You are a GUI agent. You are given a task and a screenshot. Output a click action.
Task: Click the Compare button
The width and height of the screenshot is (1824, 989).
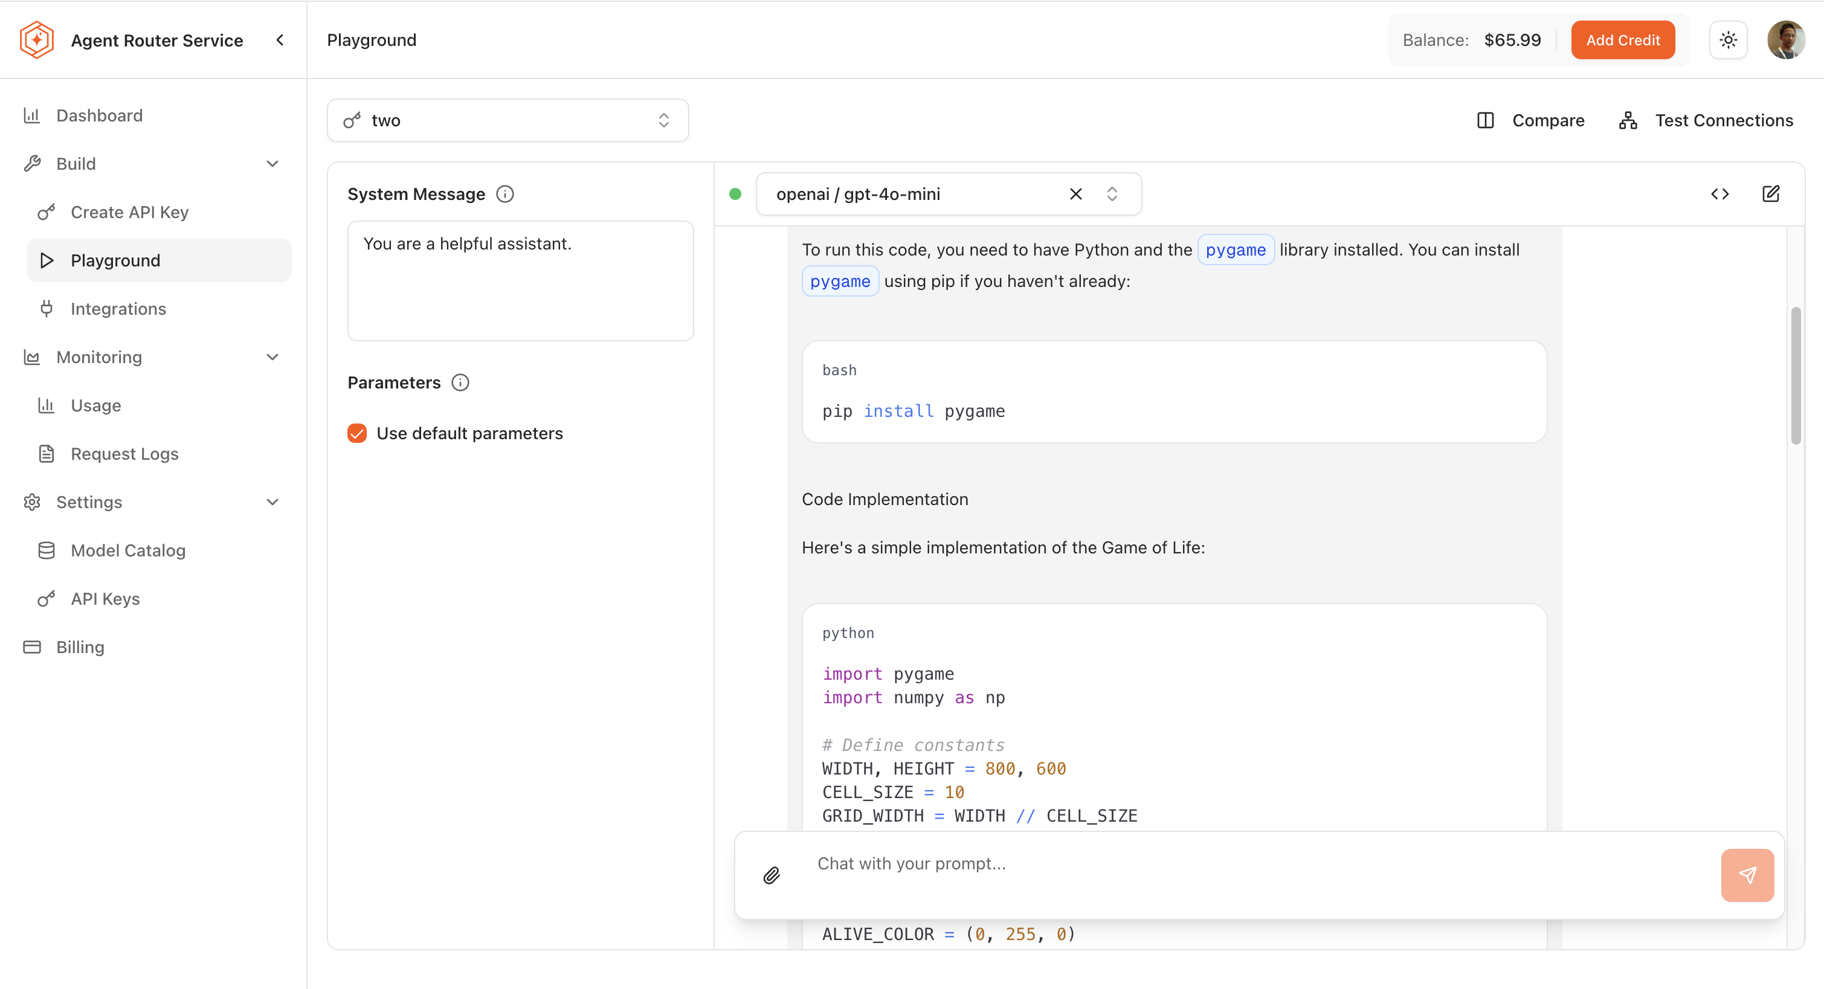1530,120
